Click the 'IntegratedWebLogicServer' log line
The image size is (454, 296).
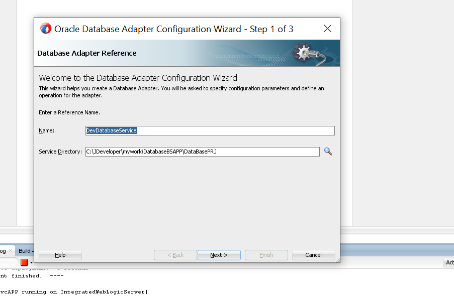click(74, 291)
